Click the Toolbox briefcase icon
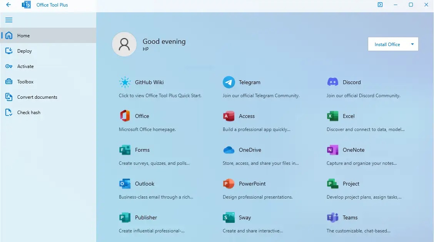Image resolution: width=434 pixels, height=242 pixels. 9,81
